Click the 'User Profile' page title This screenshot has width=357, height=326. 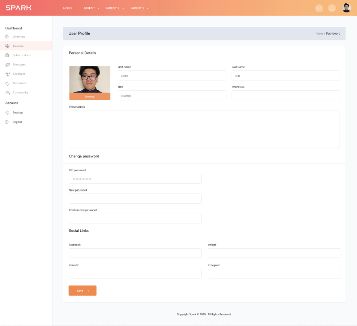79,33
